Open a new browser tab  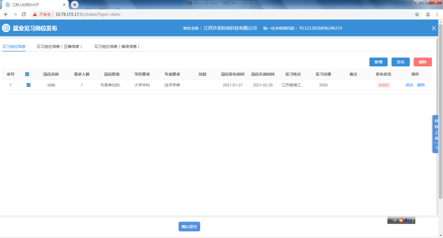tap(75, 5)
